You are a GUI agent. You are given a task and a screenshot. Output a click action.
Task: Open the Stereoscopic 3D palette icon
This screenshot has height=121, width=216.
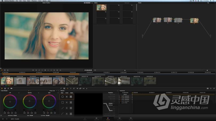(x=84, y=89)
